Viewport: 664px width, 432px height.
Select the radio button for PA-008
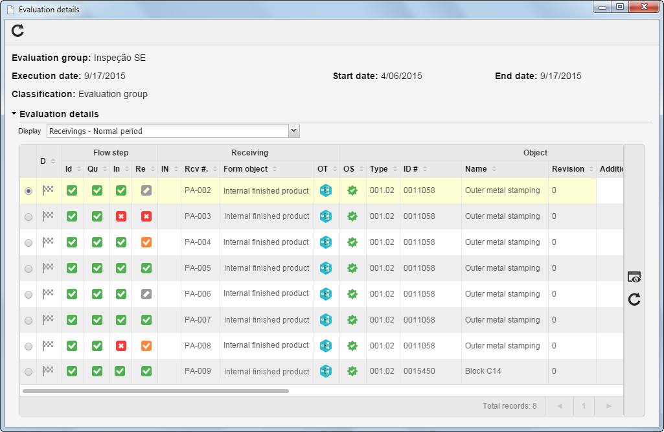coord(29,347)
